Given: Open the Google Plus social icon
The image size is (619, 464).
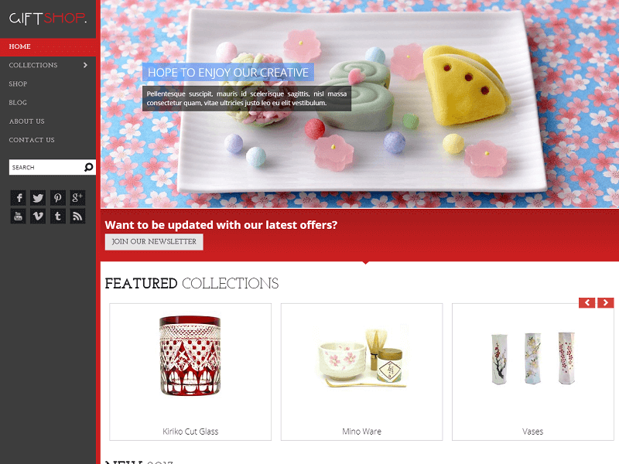Looking at the screenshot, I should pos(77,198).
